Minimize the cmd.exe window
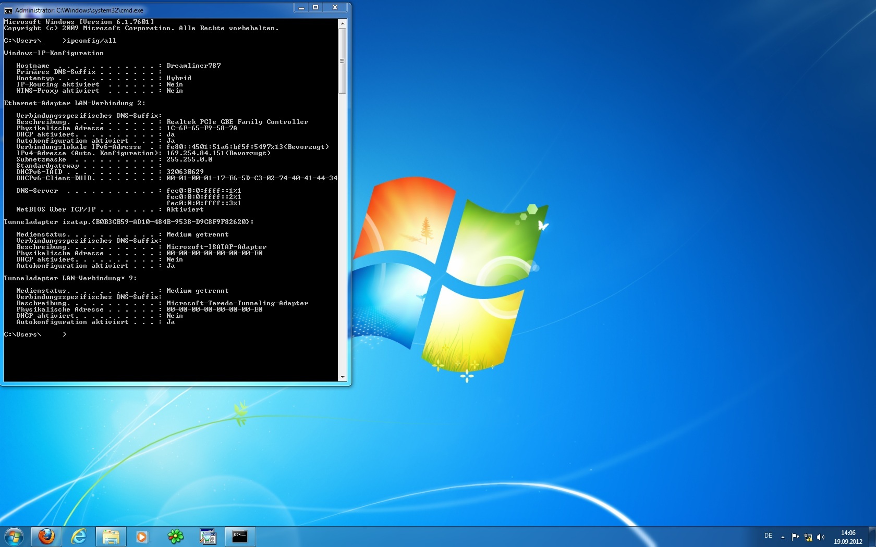The width and height of the screenshot is (876, 547). click(x=301, y=8)
